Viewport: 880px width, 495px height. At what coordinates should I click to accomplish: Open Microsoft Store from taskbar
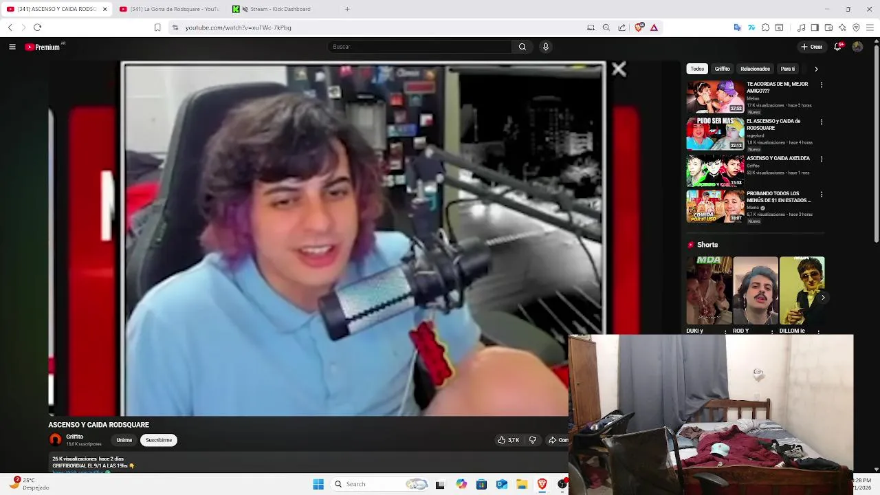[x=481, y=484]
